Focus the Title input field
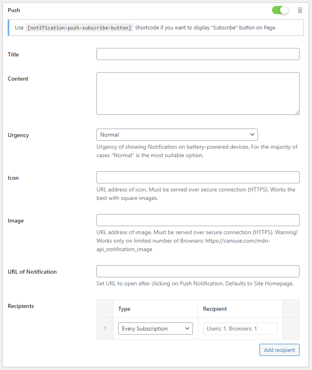Screen dimensions: 312x370 tap(198, 54)
